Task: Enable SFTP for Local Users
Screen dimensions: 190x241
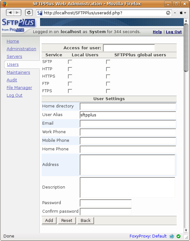Action: tap(70, 62)
